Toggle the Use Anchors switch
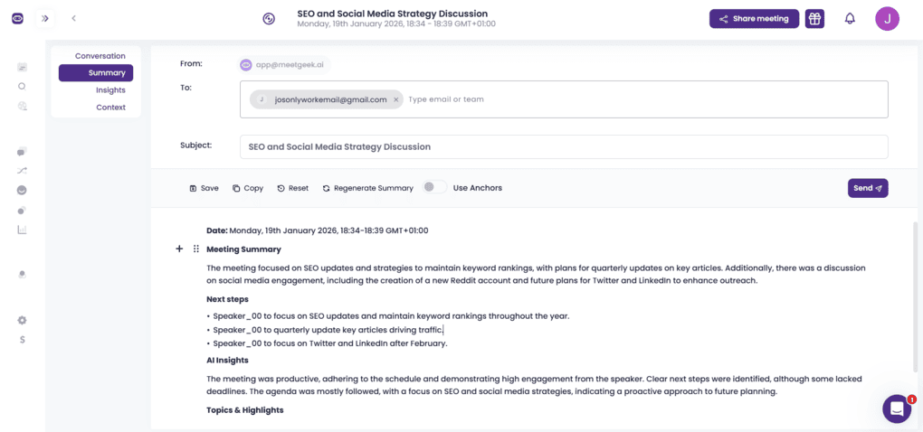The image size is (923, 432). 434,188
